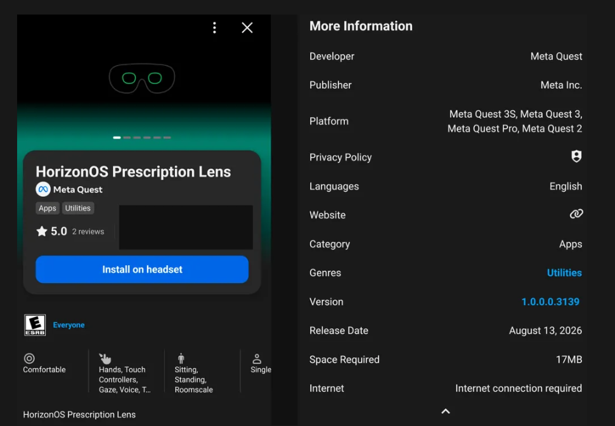Click the Comfortable label text
615x426 pixels.
44,370
